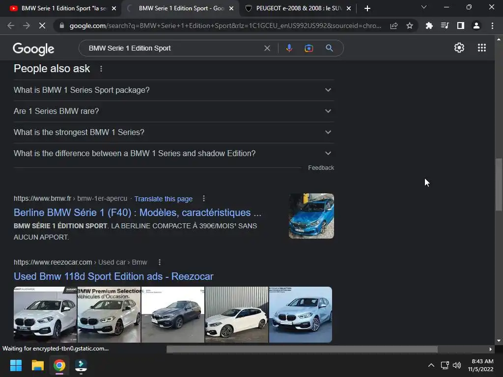Go forward to next page
This screenshot has width=503, height=377.
pyautogui.click(x=27, y=26)
